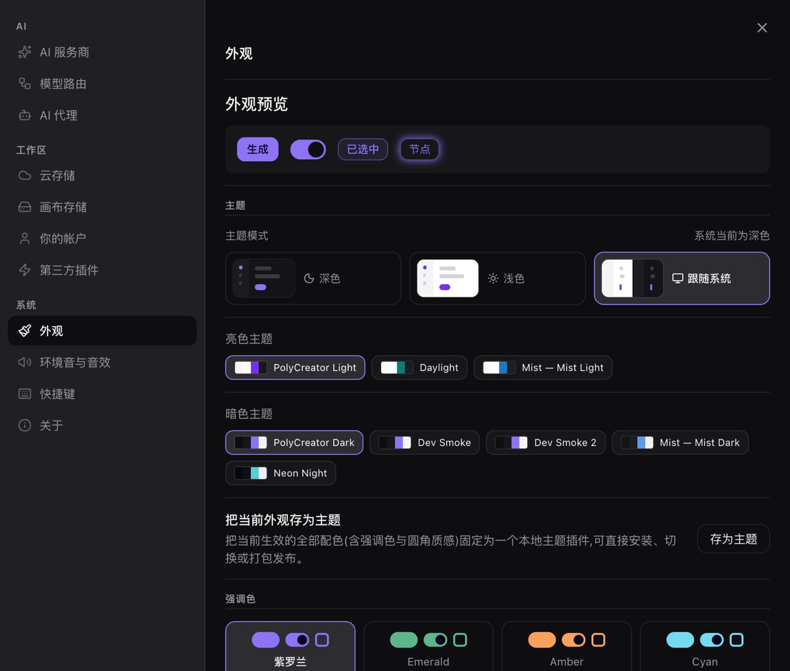Open 画布存储 settings page
The image size is (790, 671).
pyautogui.click(x=102, y=207)
